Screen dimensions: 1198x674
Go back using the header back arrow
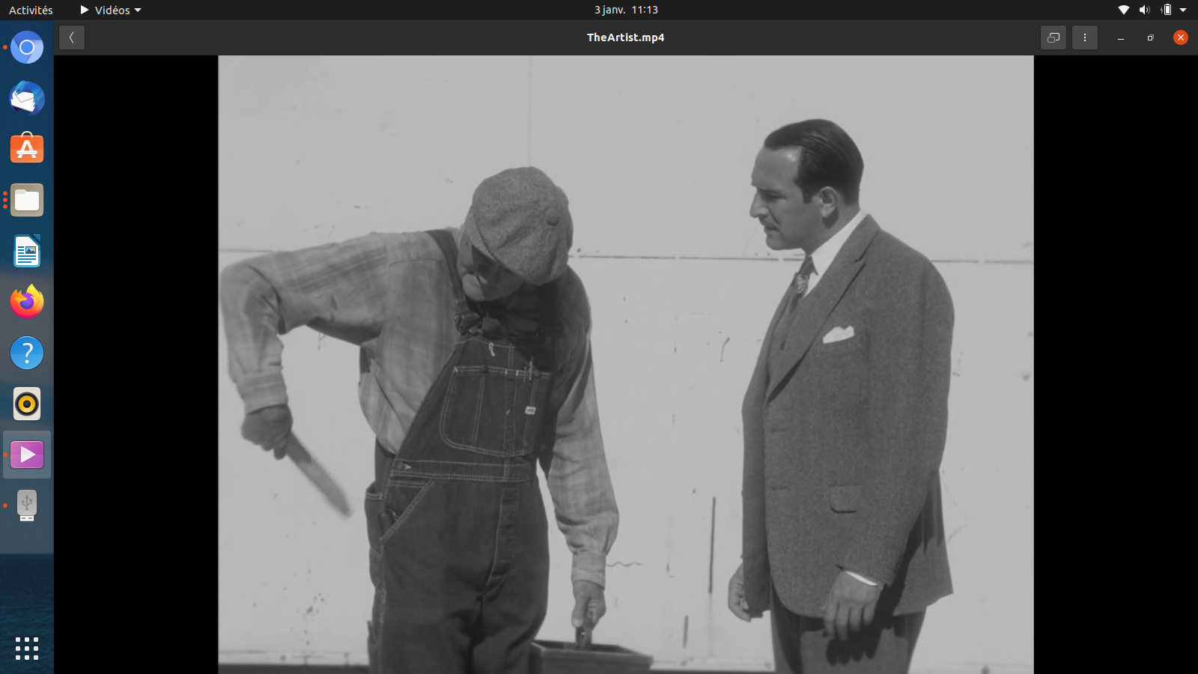coord(72,37)
